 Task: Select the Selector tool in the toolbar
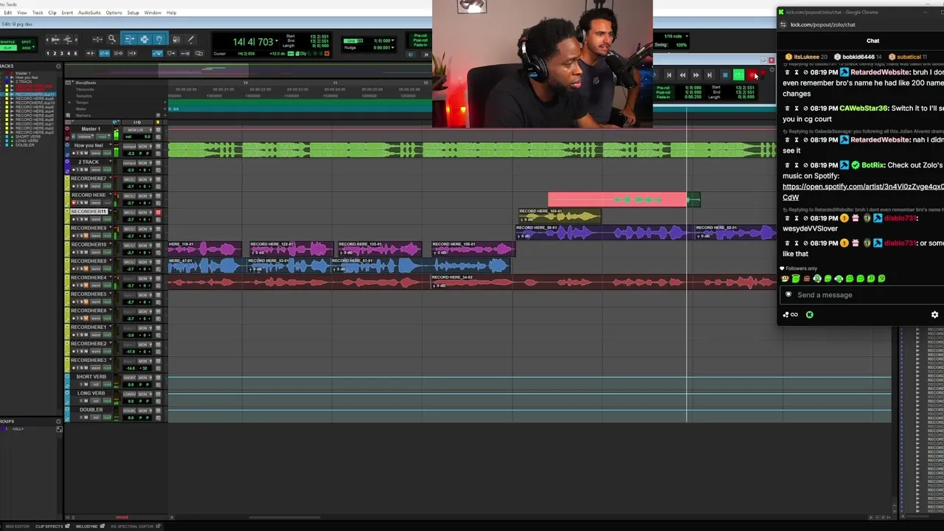(145, 39)
